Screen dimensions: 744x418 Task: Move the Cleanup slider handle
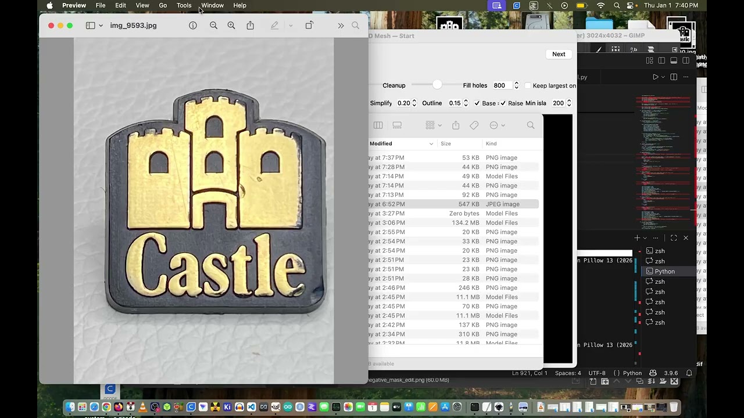437,85
